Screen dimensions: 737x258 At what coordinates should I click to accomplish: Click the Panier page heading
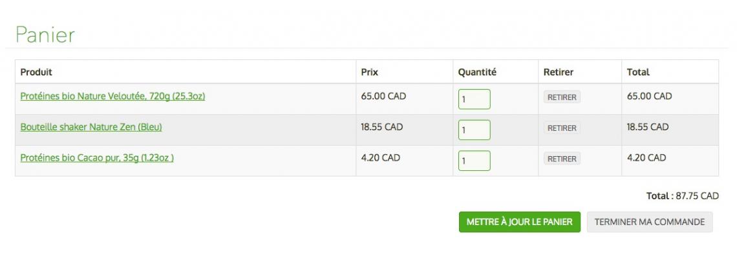45,35
